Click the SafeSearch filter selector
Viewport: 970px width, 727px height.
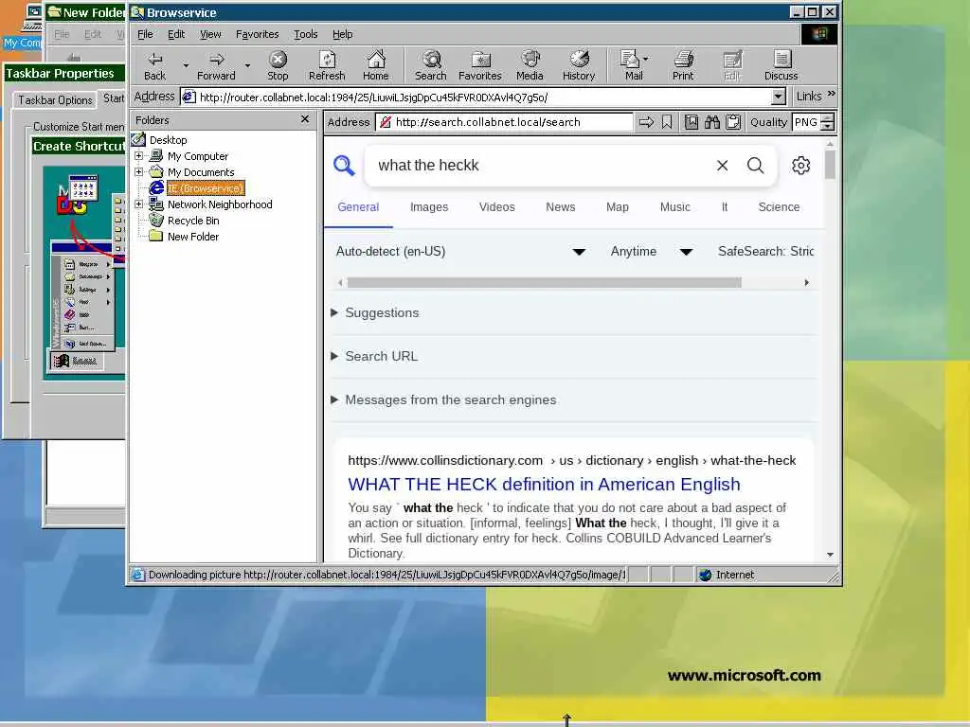pos(765,252)
